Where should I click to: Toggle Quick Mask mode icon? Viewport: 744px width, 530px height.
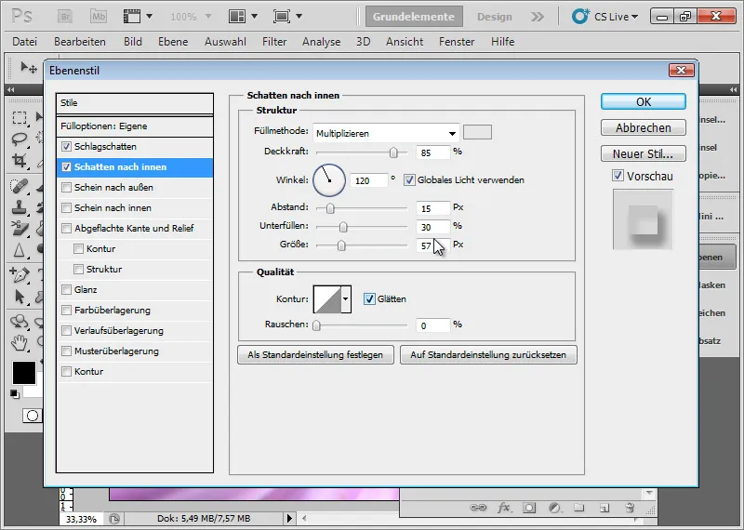point(33,417)
